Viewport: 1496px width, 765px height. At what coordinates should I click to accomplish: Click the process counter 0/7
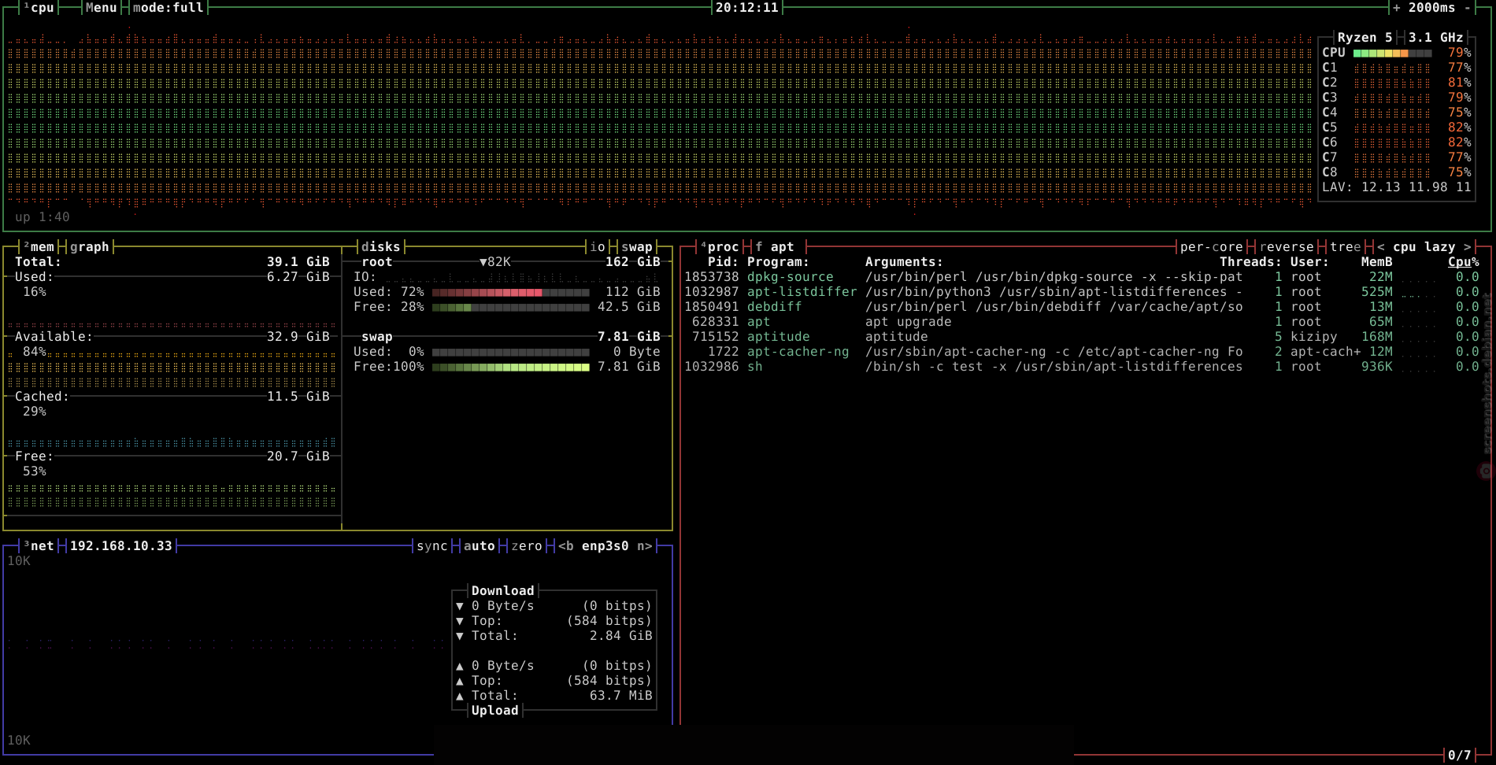[x=1459, y=756]
